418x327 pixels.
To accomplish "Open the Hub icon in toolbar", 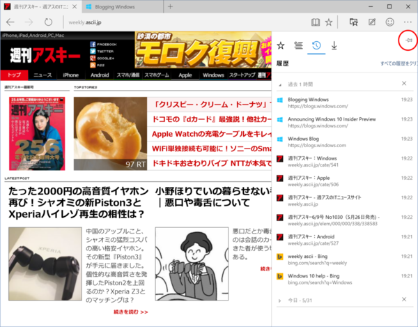I will click(x=353, y=22).
